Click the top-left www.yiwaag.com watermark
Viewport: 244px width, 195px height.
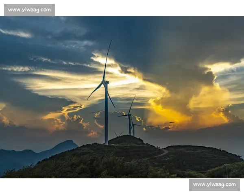click(29, 10)
